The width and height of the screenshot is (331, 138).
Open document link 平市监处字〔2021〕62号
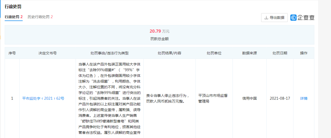[43, 98]
